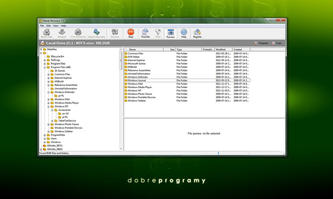Select Reference Assemblies row in the file list
The height and width of the screenshot is (199, 333).
187,70
